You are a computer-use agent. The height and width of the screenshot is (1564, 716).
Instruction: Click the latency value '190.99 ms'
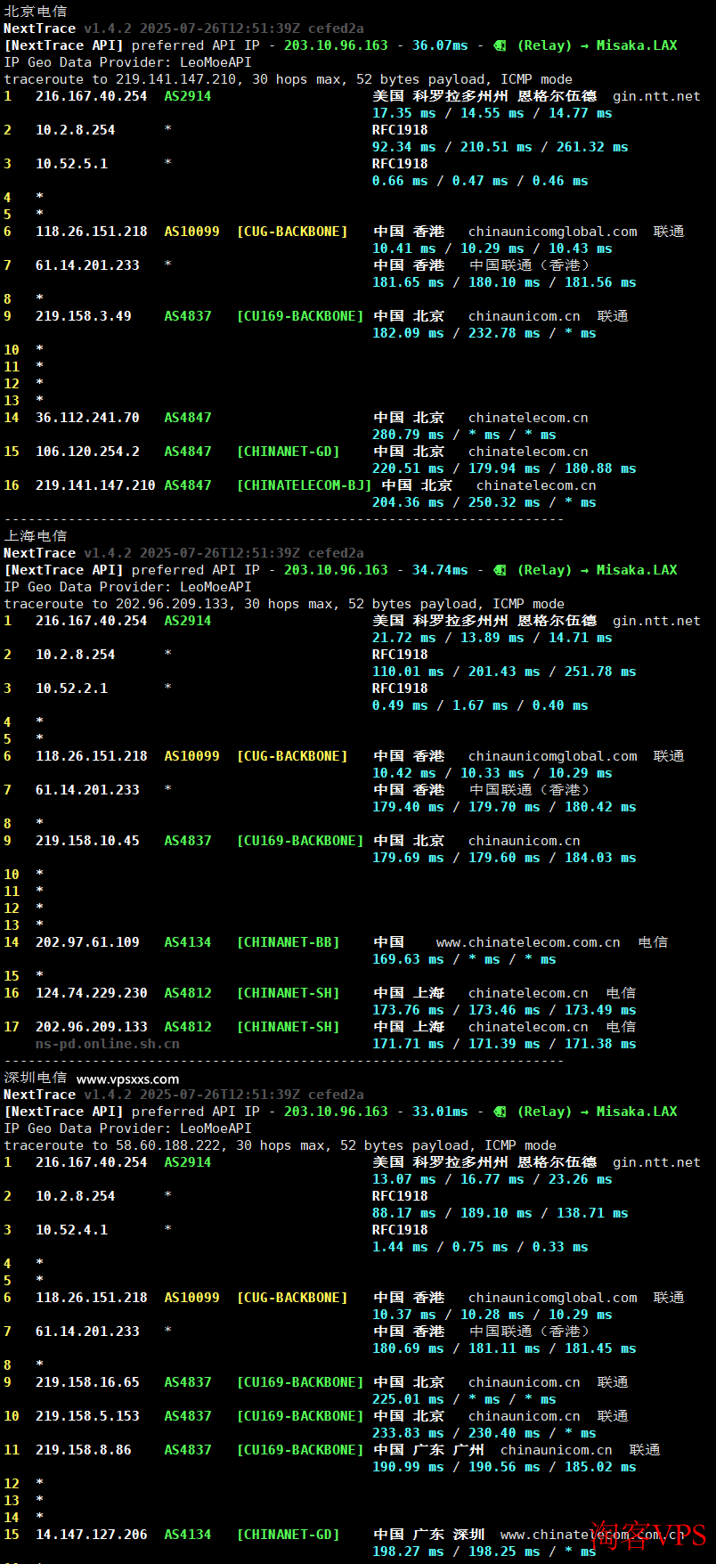tap(408, 1467)
